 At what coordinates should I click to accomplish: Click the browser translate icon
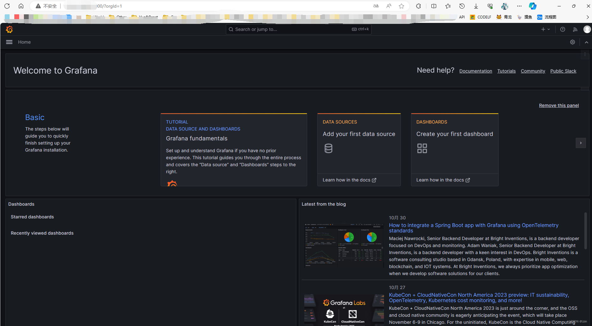coord(376,6)
